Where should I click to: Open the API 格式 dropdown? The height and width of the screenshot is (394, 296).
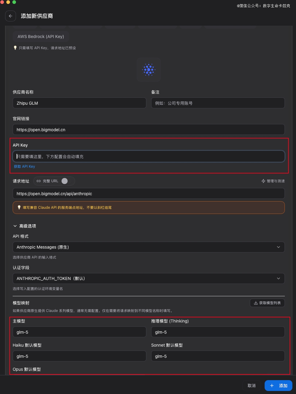(x=148, y=247)
